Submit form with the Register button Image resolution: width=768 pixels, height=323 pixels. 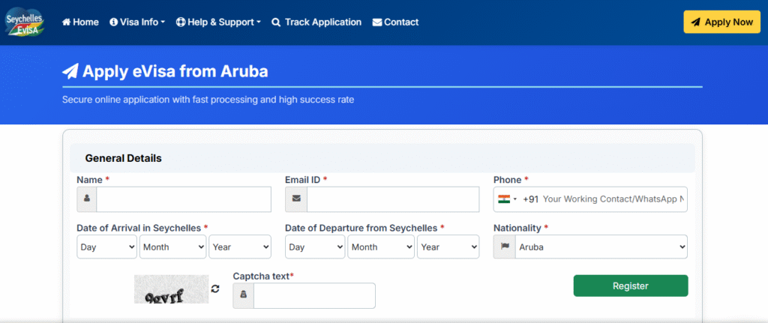coord(630,286)
